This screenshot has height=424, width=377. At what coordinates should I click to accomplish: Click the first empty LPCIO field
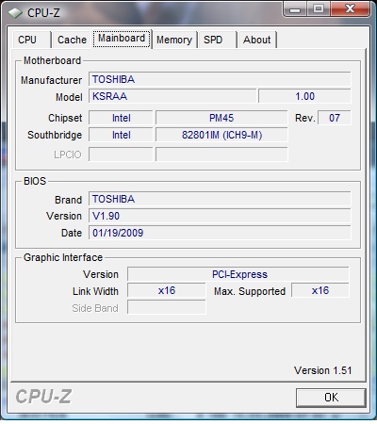coord(121,155)
